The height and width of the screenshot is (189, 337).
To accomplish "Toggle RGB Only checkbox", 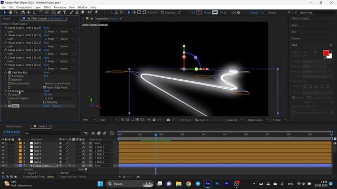I will click(45, 102).
